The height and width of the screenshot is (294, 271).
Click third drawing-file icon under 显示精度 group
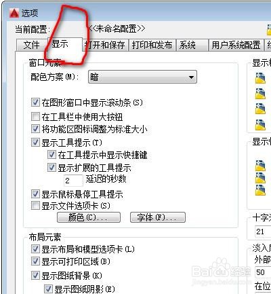(260, 109)
